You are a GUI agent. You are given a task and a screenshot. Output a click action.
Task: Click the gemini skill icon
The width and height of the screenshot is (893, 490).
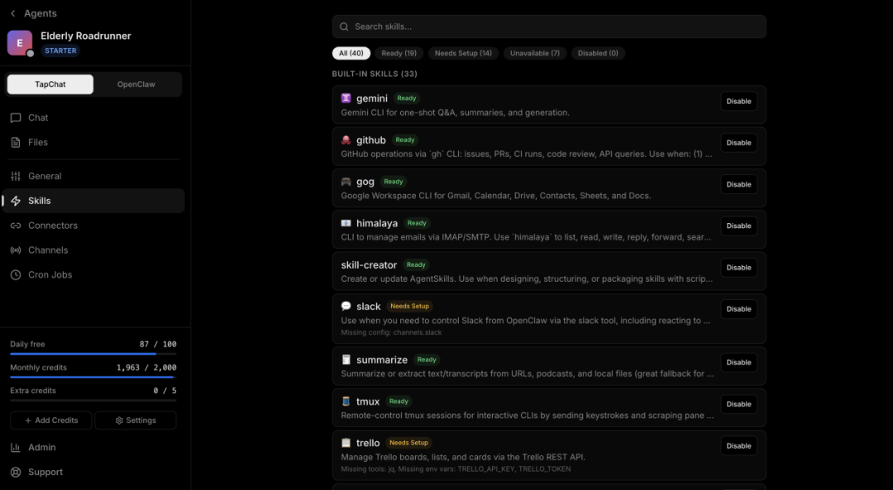346,98
